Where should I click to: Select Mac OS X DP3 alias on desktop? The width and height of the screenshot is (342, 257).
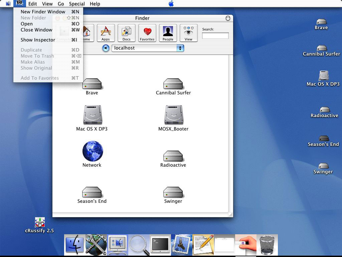pyautogui.click(x=323, y=79)
